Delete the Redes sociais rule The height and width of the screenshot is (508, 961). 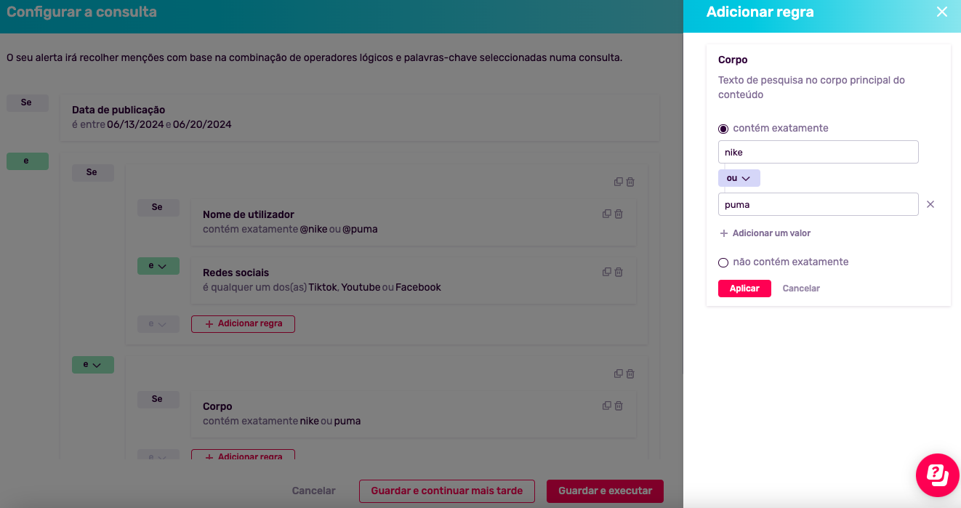click(x=619, y=272)
